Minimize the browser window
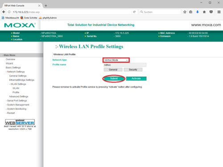The height and width of the screenshot is (167, 223). pos(201,3)
